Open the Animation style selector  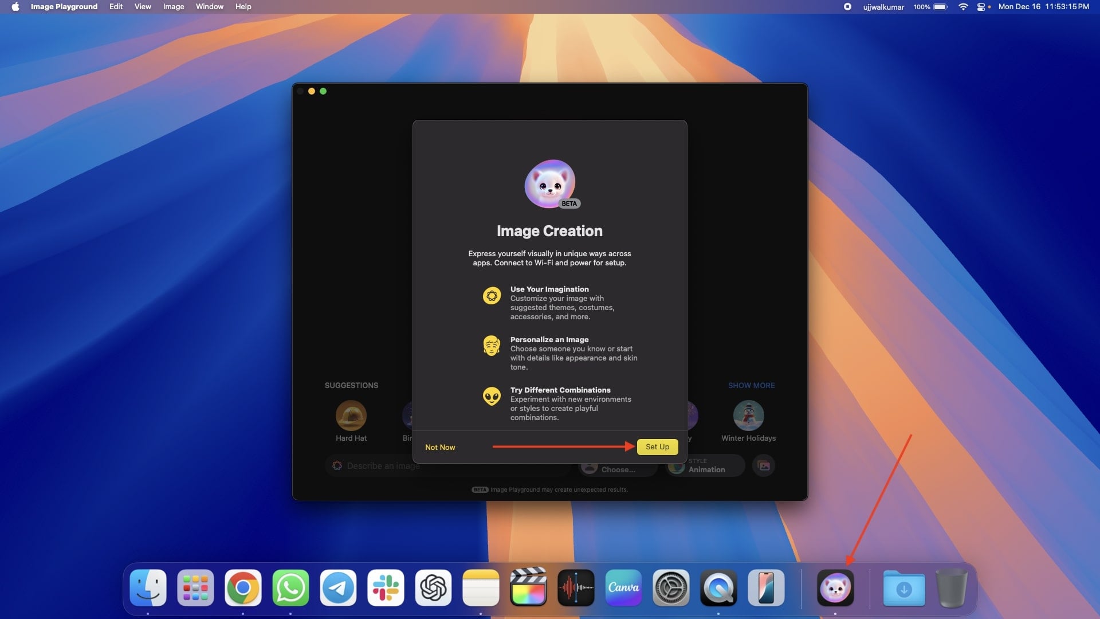pos(706,466)
